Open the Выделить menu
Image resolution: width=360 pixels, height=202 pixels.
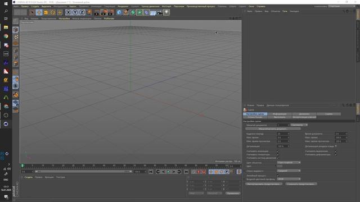pos(46,6)
